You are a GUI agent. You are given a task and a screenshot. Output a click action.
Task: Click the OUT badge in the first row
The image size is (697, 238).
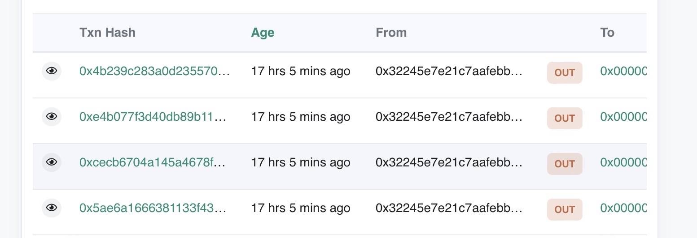coord(565,72)
